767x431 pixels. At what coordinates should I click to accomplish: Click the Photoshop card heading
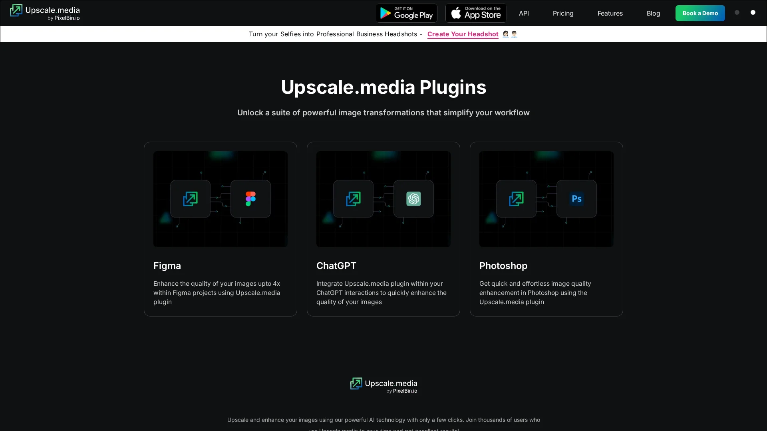503,266
